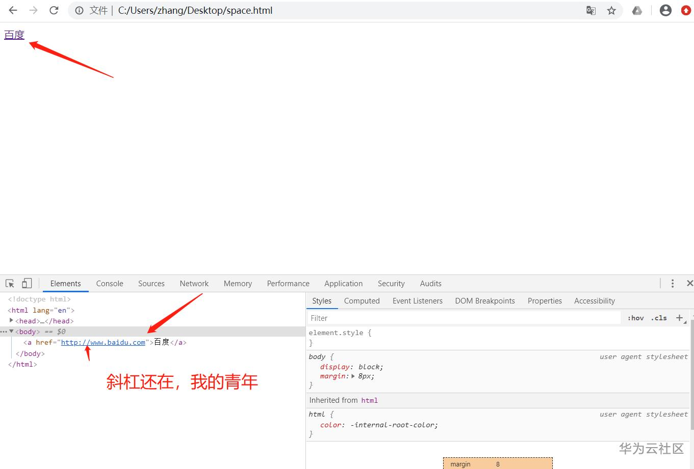The width and height of the screenshot is (694, 469).
Task: Open the Network tab
Action: point(194,284)
